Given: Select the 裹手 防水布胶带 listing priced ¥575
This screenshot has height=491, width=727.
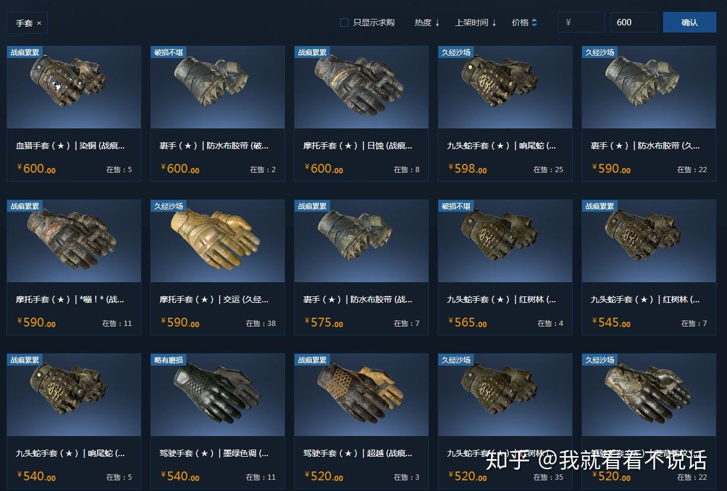Looking at the screenshot, I should 361,267.
